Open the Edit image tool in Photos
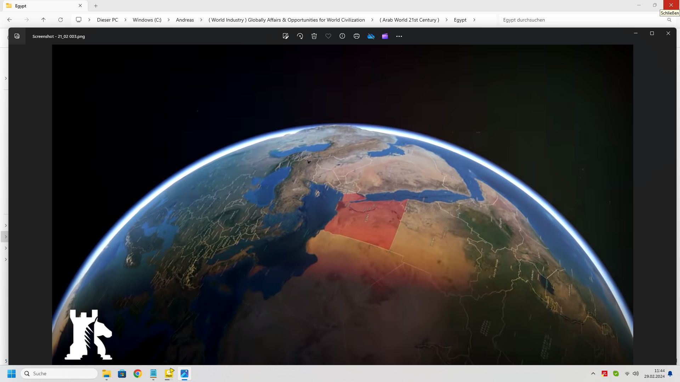 point(285,36)
